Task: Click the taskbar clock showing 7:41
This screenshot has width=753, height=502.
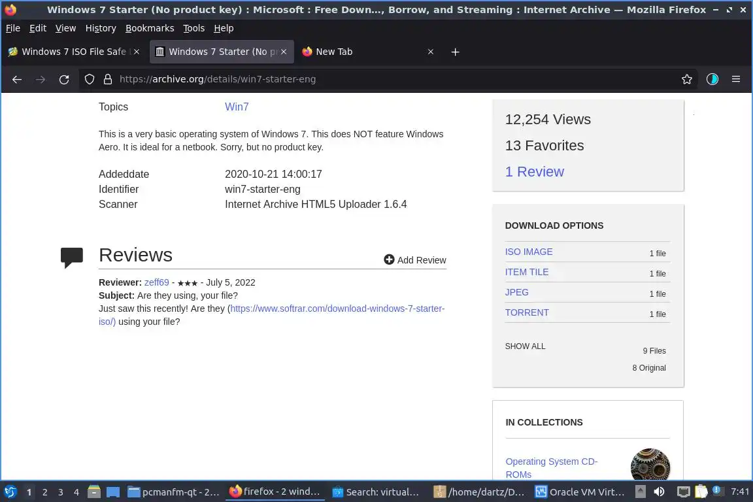Action: (739, 492)
